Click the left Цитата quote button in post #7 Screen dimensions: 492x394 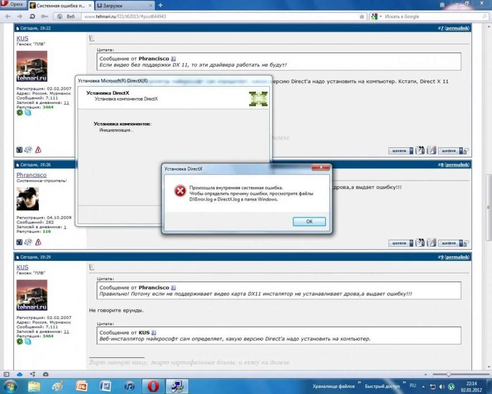[401, 151]
